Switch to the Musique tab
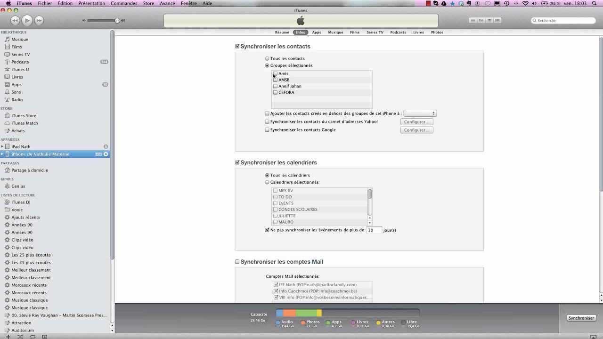Screen dimensions: 603x339 tap(335, 32)
